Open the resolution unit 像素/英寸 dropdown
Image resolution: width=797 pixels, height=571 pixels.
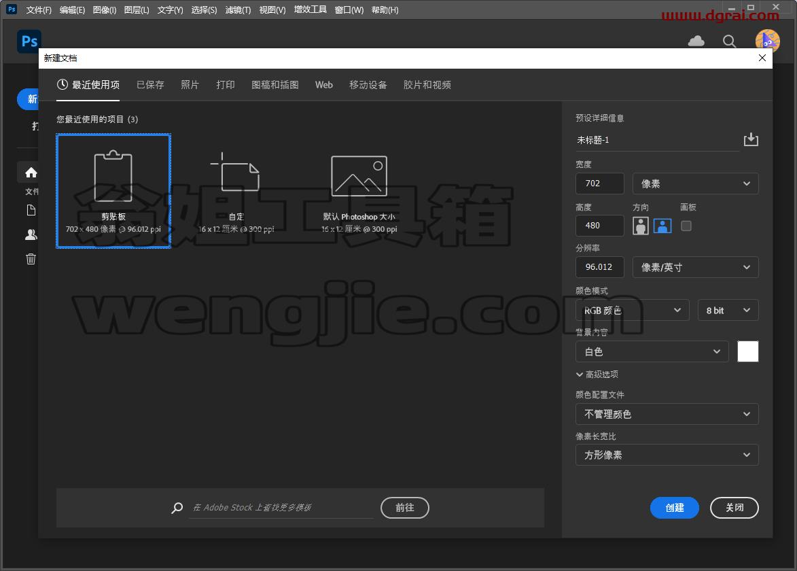click(695, 267)
